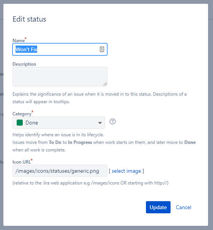Screen dimensions: 213x230
Task: Cancel the Edit status dialog
Action: (183, 207)
